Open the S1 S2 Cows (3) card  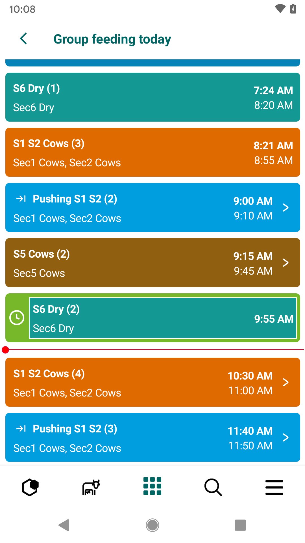coord(153,152)
